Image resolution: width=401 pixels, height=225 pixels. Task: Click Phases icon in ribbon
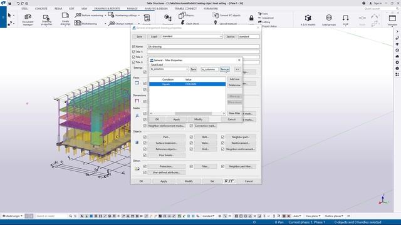182,15
